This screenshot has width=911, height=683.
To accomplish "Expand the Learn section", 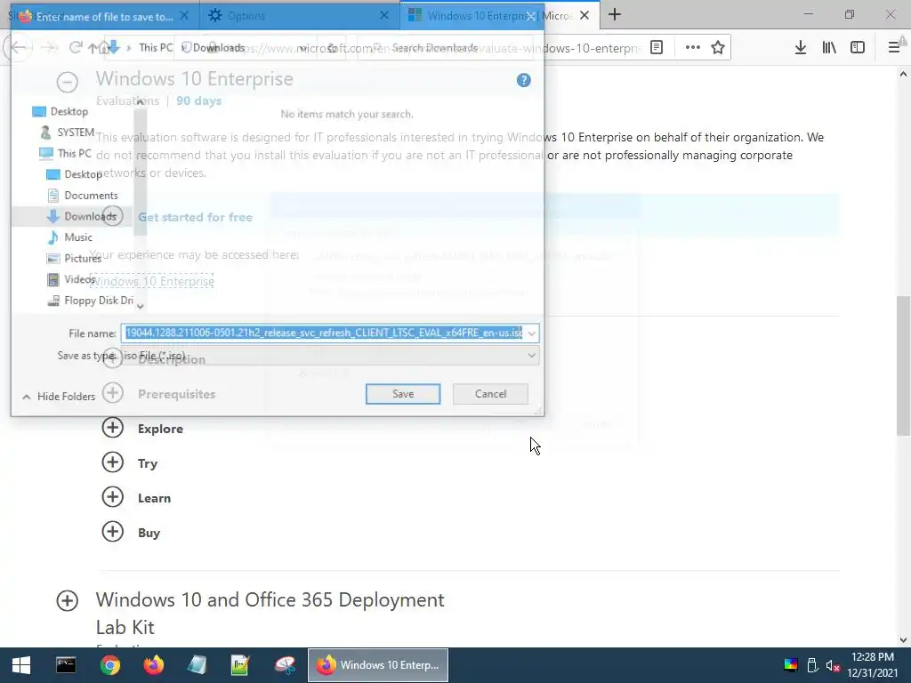I will coord(113,497).
